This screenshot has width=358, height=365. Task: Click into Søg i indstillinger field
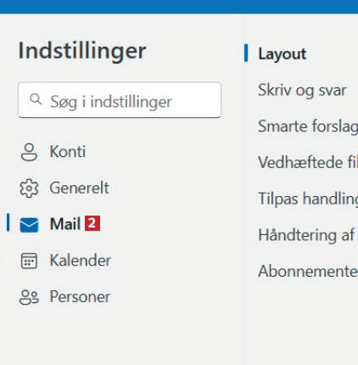pyautogui.click(x=120, y=100)
